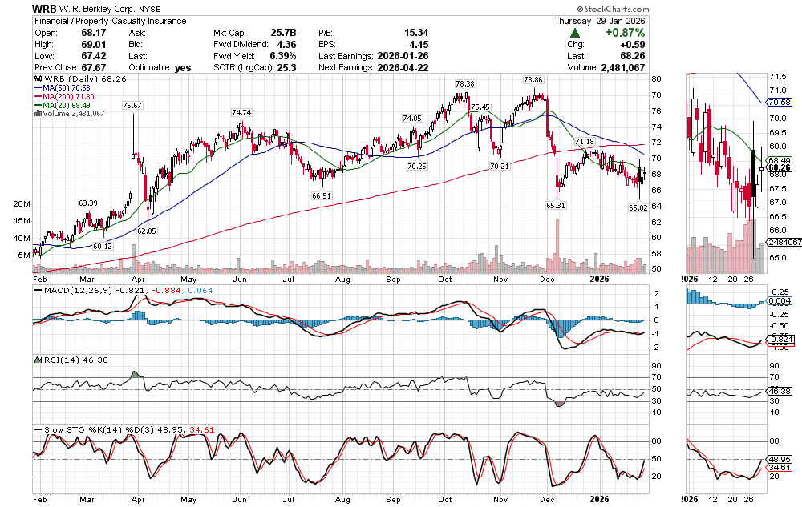Click the green up-arrow change indicator
802x507 pixels.
point(575,33)
